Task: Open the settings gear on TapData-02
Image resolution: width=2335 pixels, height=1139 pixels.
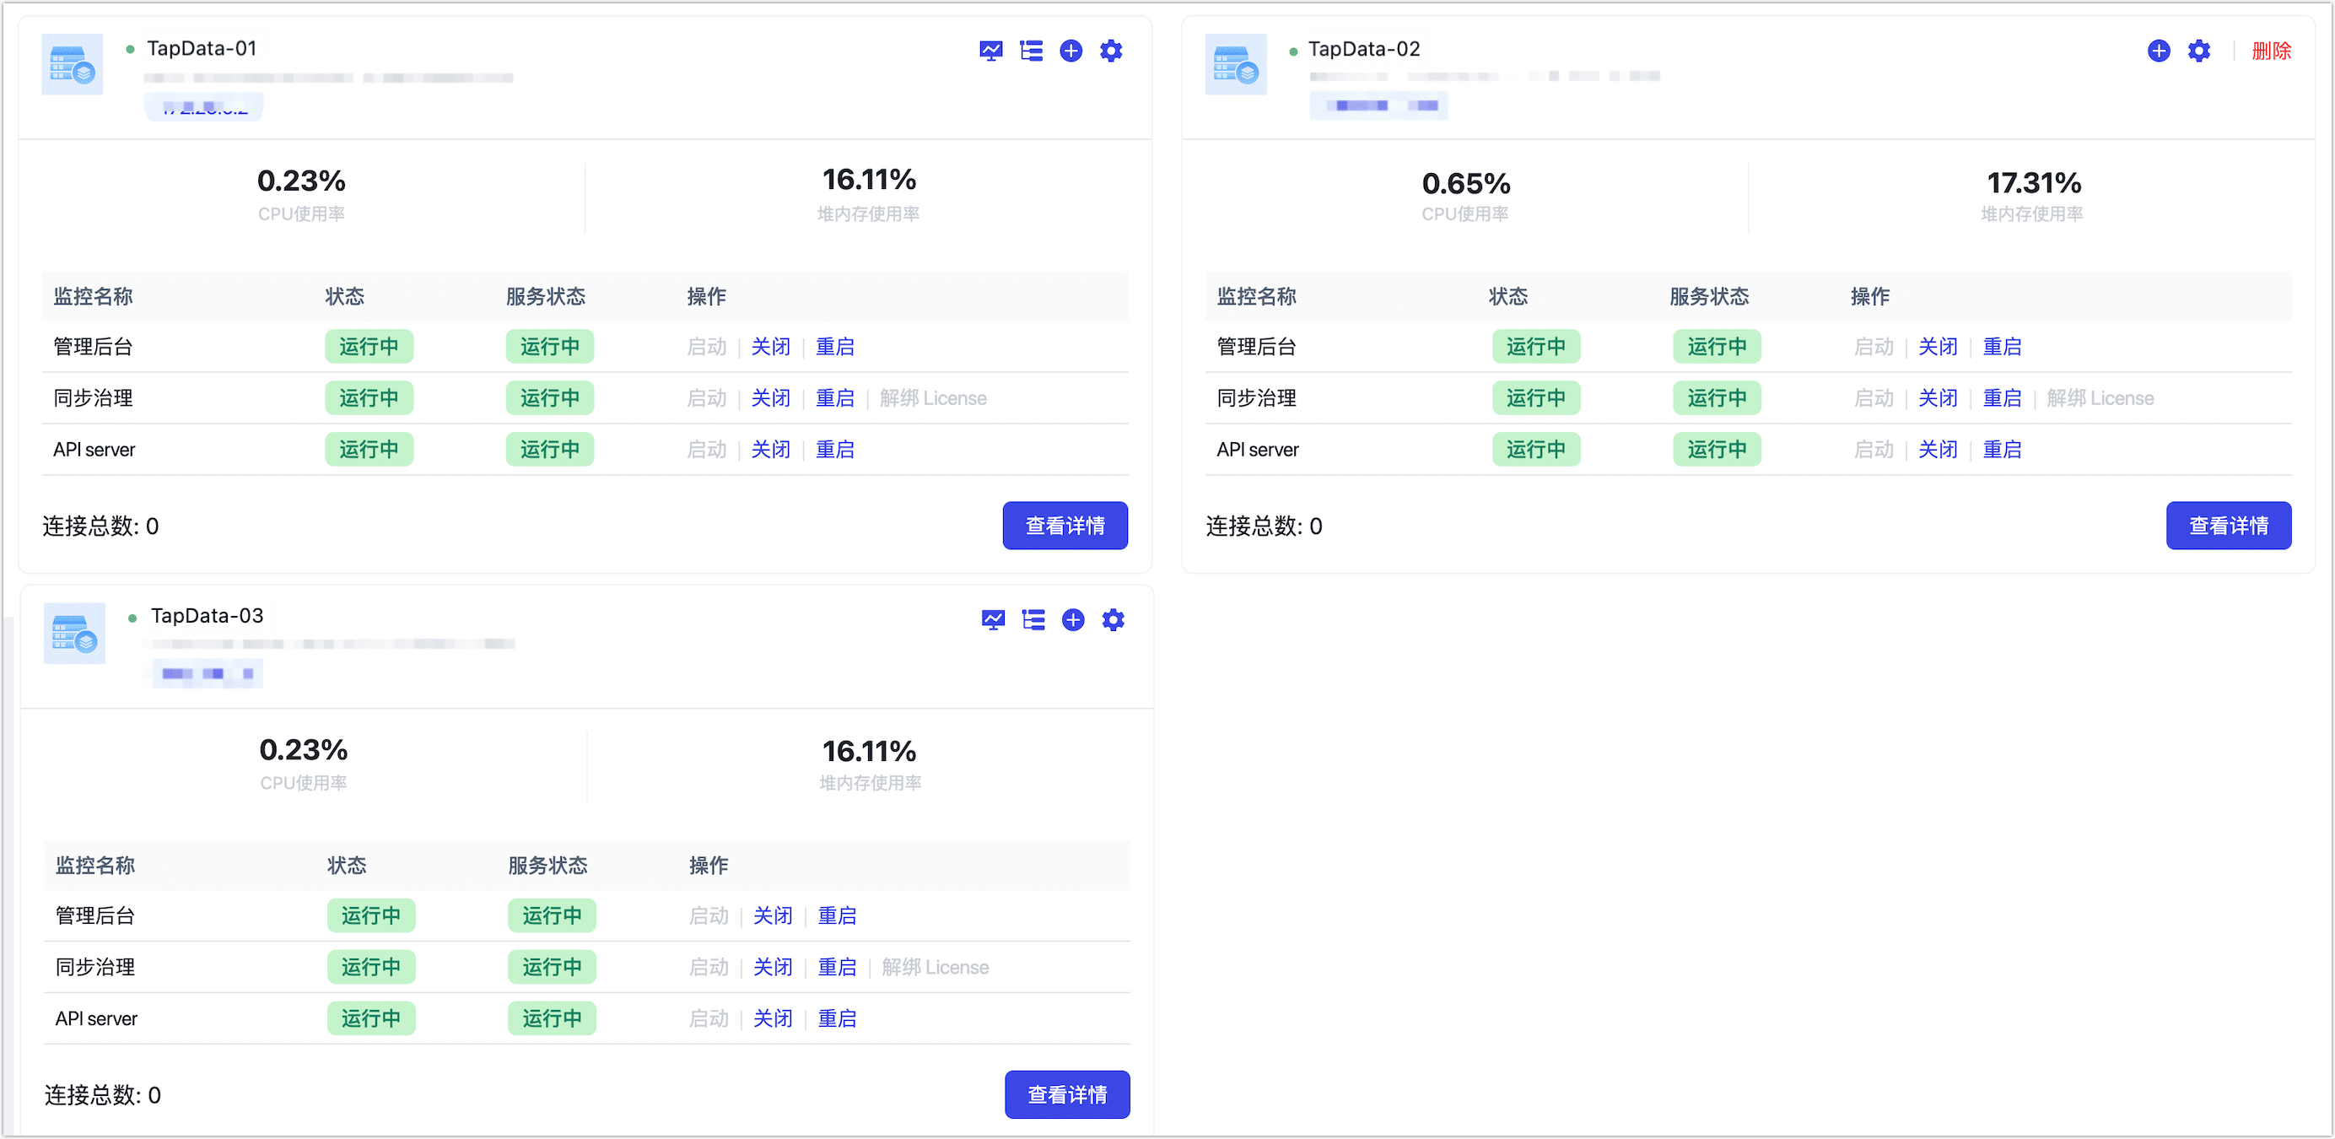Action: [x=2198, y=51]
